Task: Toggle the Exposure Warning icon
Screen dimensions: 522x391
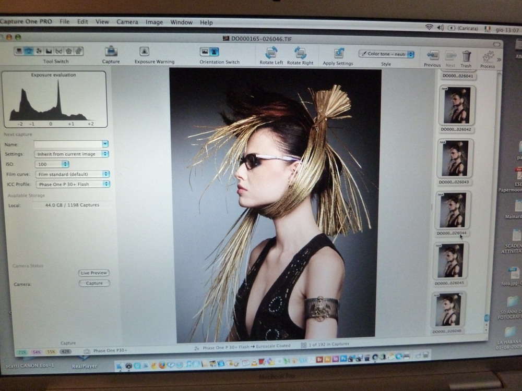Action: 144,52
